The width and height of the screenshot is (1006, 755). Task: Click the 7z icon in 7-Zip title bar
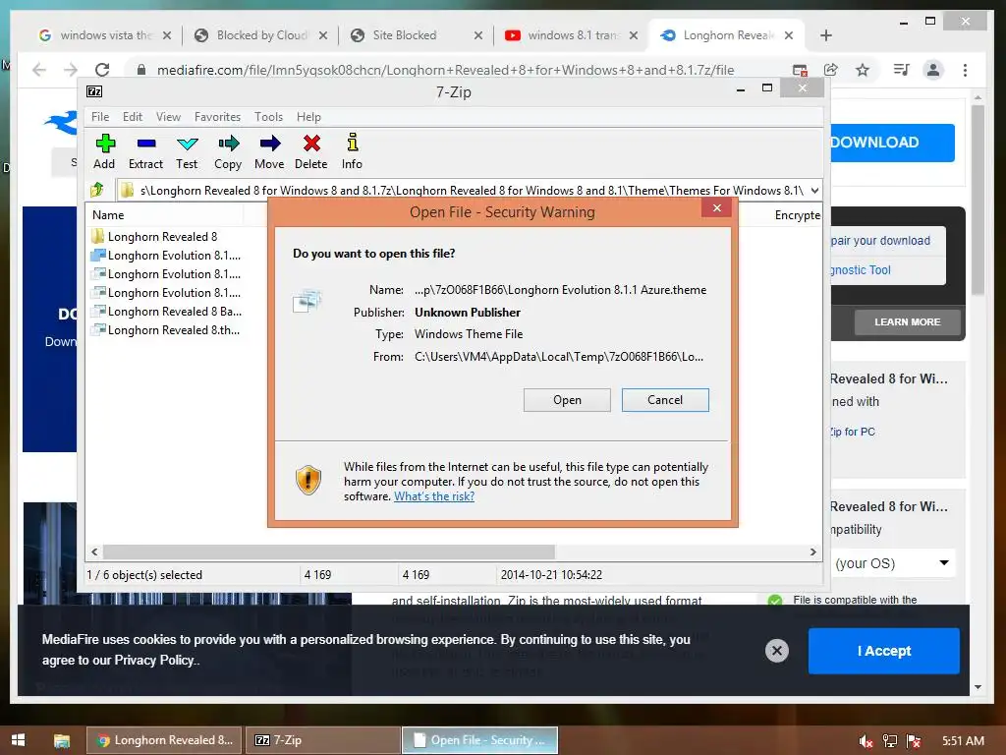coord(94,91)
